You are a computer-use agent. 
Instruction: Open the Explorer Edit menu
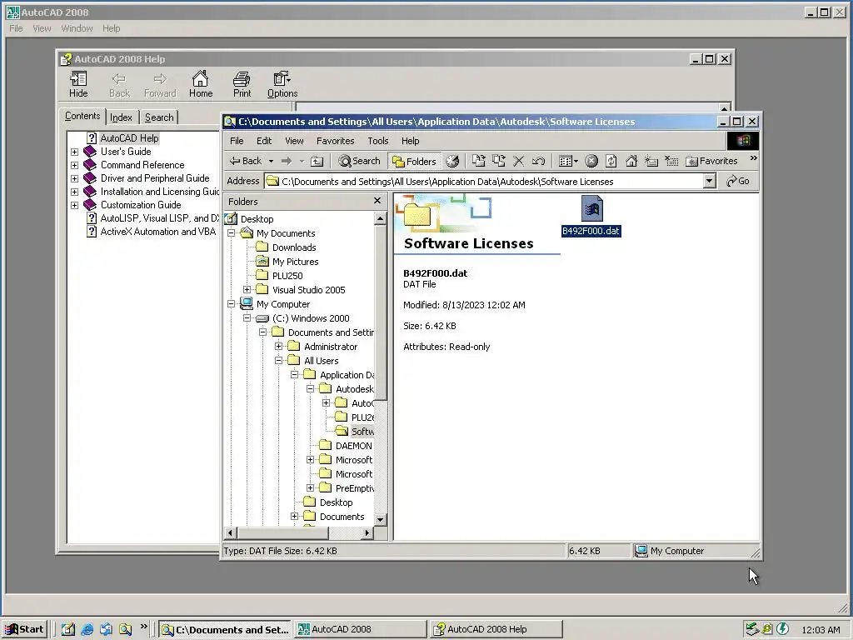click(264, 141)
